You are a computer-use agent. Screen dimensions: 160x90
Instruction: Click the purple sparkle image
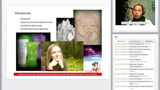click(x=92, y=53)
